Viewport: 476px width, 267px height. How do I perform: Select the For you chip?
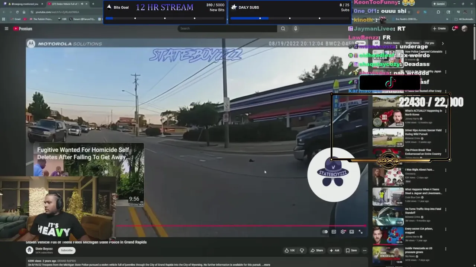point(430,43)
